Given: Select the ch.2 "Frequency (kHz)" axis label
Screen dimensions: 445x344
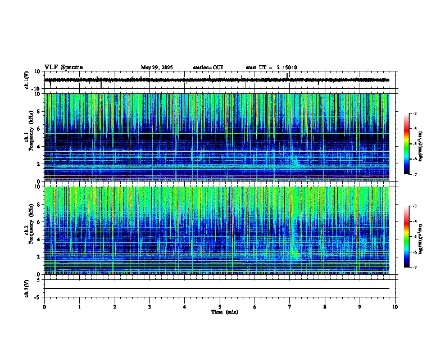Looking at the screenshot, I should [x=31, y=224].
